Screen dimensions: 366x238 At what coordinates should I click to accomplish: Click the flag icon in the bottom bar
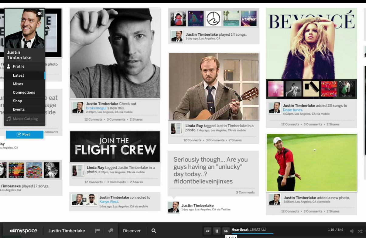[97, 231]
